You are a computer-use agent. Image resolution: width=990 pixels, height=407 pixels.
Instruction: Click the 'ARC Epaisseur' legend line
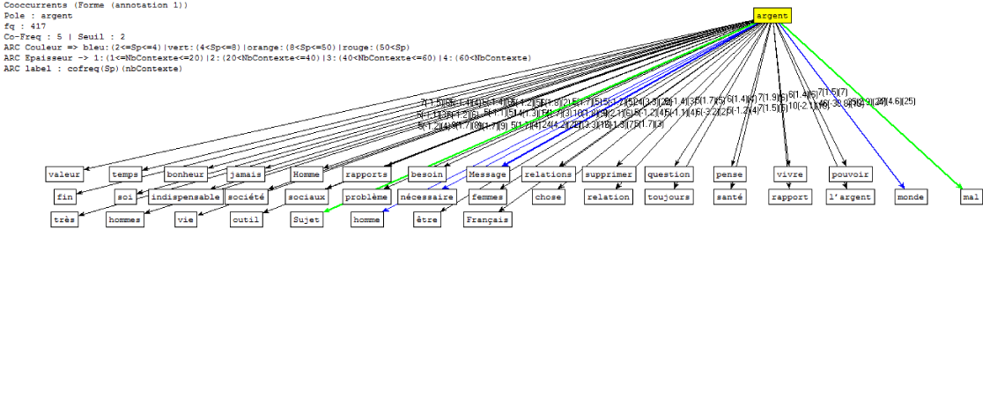click(x=268, y=58)
